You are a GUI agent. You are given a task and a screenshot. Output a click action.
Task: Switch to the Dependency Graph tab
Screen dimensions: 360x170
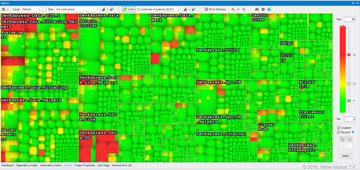pos(27,165)
